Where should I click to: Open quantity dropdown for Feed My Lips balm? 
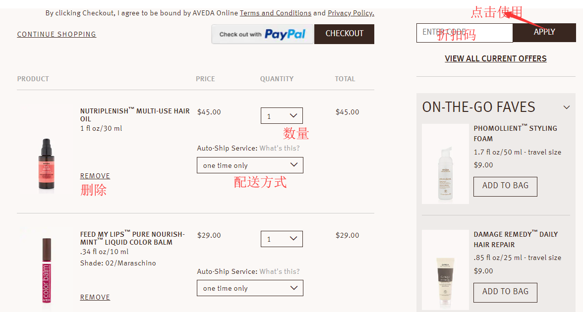[282, 239]
